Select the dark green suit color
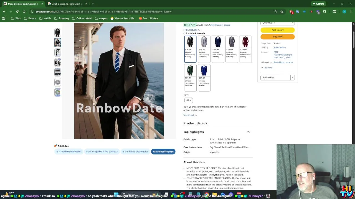Image resolution: width=355 pixels, height=199 pixels. coord(190,78)
